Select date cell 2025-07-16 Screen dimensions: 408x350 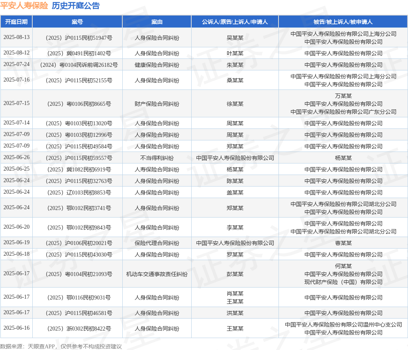coord(16,80)
